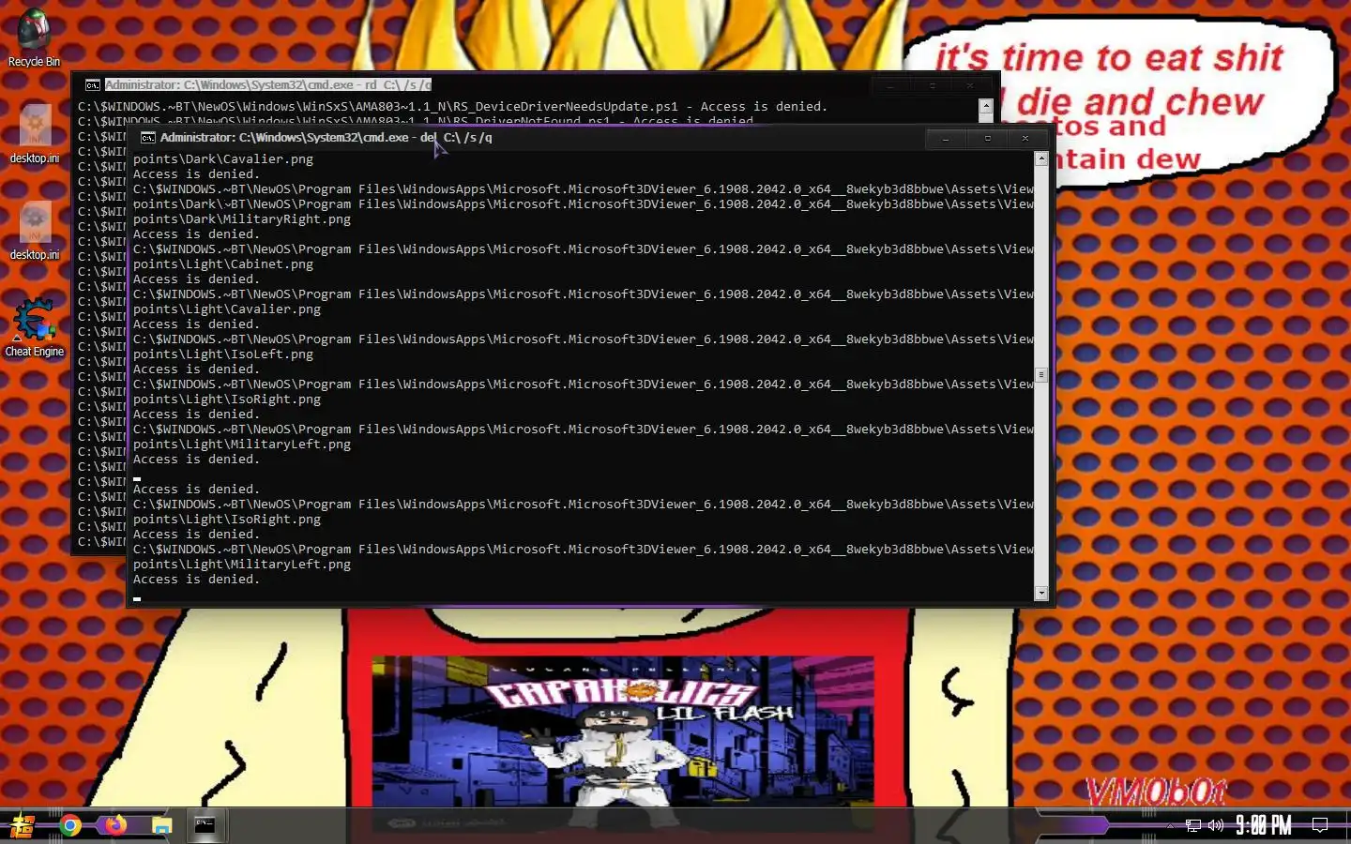Minimize the front 'del C:\ /s /q' cmd window

(x=946, y=139)
